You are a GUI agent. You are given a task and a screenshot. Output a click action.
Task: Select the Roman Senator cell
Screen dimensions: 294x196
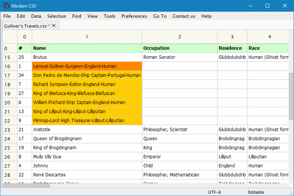tap(180, 57)
